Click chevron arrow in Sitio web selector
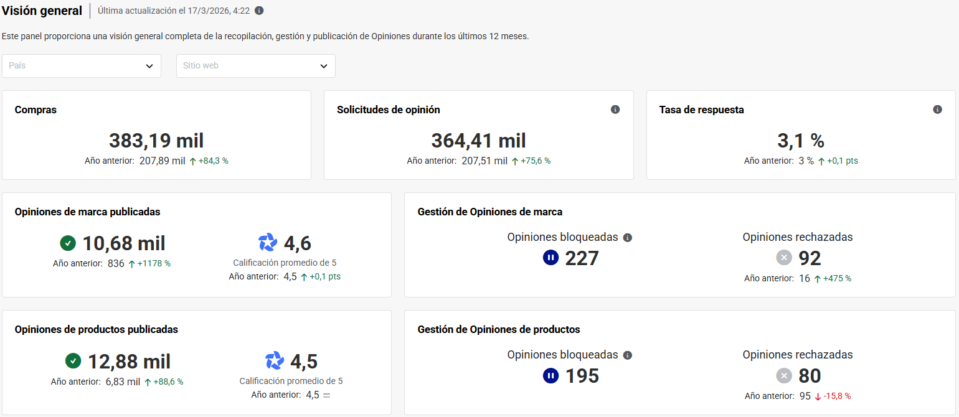 click(324, 66)
